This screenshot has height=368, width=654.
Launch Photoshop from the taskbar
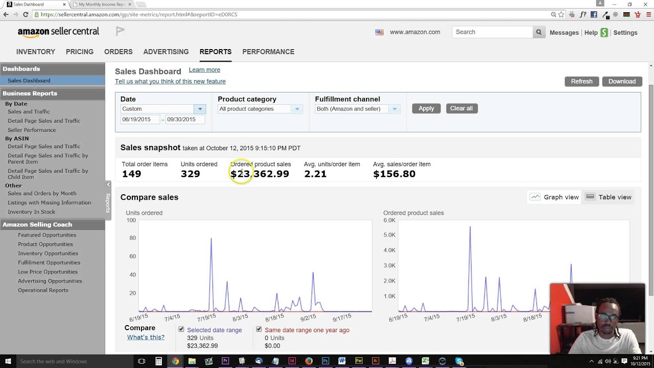[x=325, y=361]
